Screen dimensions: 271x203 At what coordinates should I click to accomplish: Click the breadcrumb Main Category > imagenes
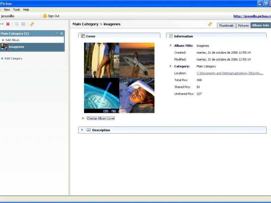tap(97, 24)
